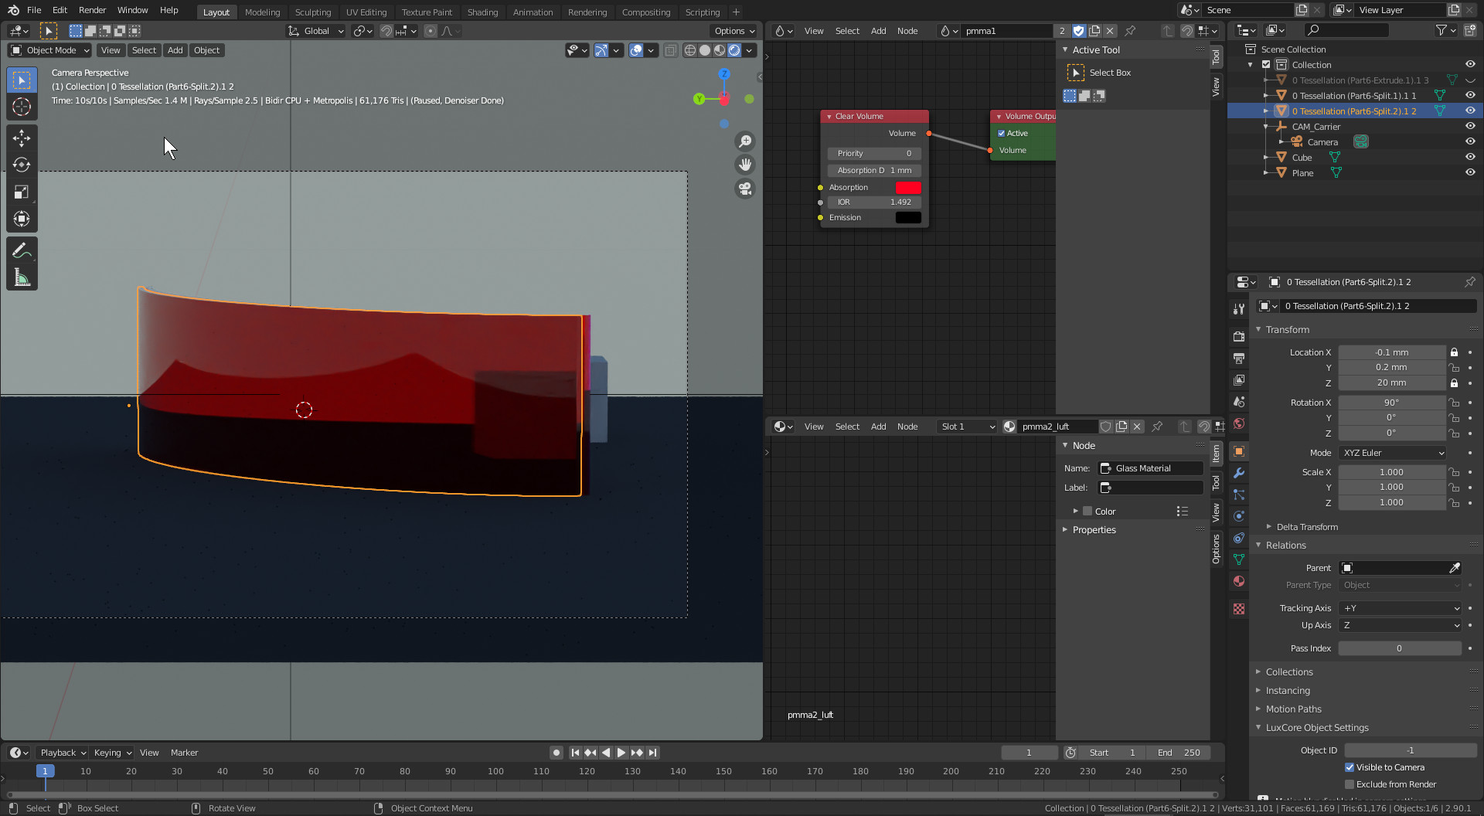Open the Render menu
This screenshot has height=816, width=1484.
92,10
